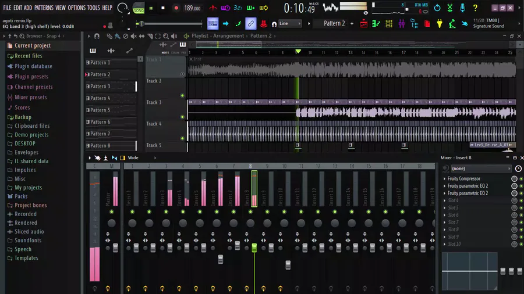The image size is (524, 294).
Task: Open the mixer options menu arrow
Action: pyautogui.click(x=90, y=158)
